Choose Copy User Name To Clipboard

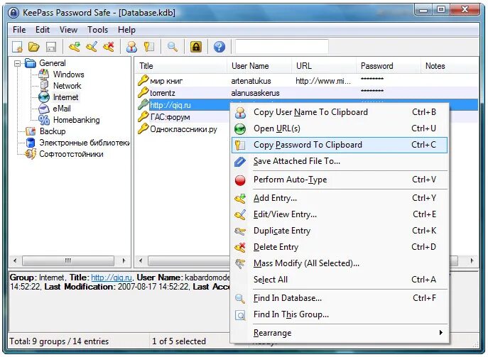(340, 112)
